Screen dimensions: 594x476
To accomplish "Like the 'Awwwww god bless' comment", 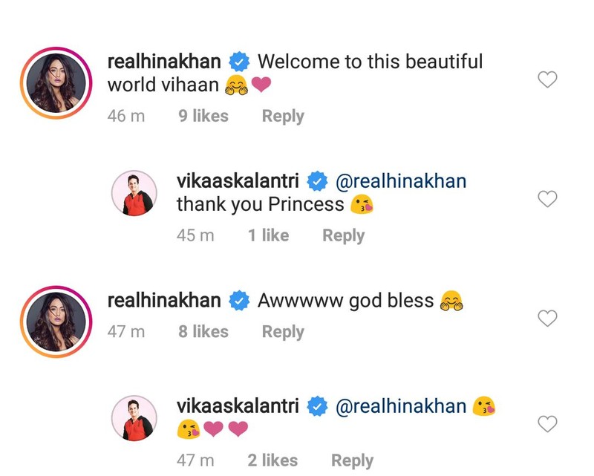I will 547,318.
